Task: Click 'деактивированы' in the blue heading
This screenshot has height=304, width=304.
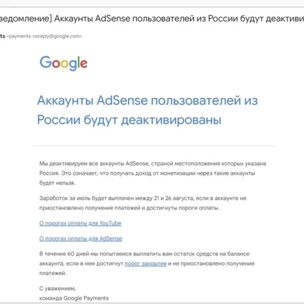Action: point(171,120)
